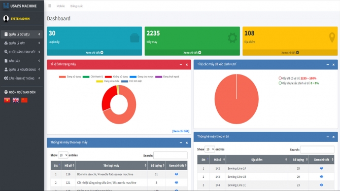Click the System Admin avatar icon
The width and height of the screenshot is (340, 191).
click(x=6, y=19)
